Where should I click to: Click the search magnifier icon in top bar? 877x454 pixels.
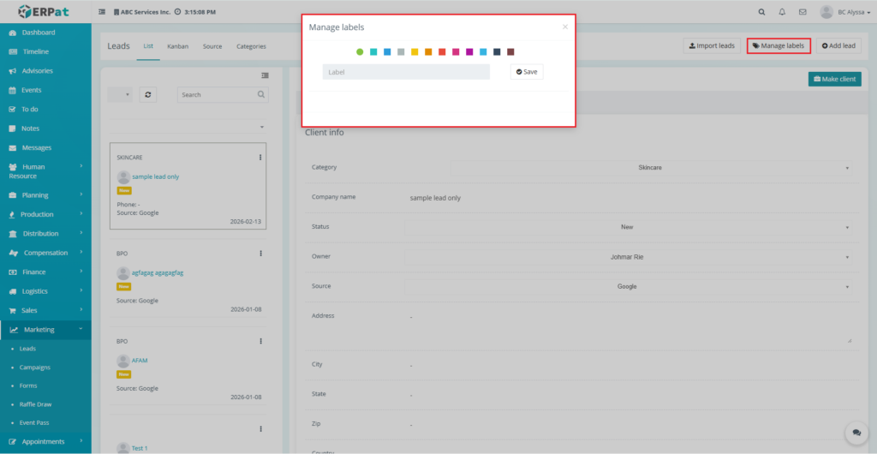tap(762, 12)
